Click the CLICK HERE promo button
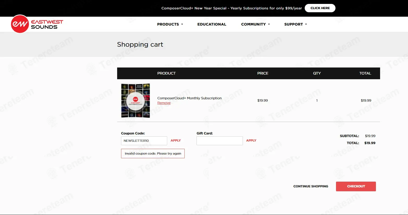Screen dimensions: 408x215 (320, 8)
